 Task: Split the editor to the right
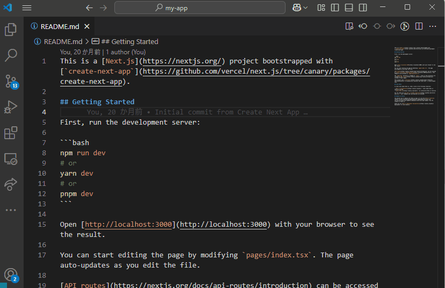[x=419, y=26]
